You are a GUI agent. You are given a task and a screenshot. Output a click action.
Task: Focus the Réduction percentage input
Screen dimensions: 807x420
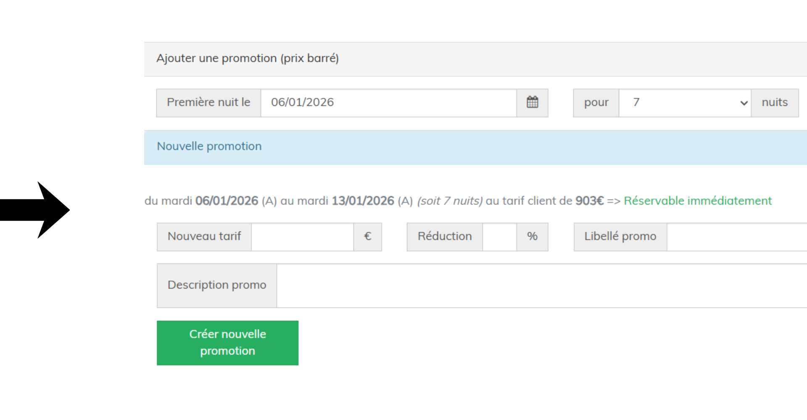click(x=499, y=237)
